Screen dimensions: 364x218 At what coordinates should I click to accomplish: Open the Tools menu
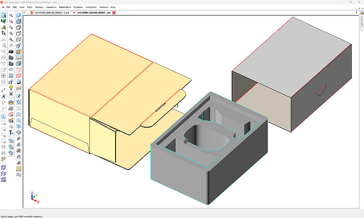point(30,7)
